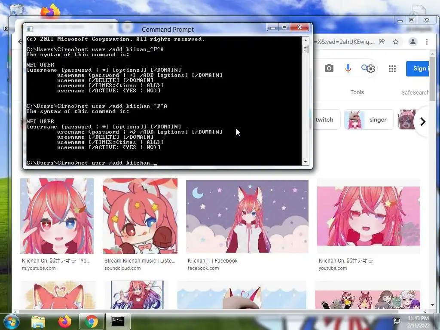The height and width of the screenshot is (330, 440).
Task: Select Command Prompt taskbar button
Action: (118, 321)
